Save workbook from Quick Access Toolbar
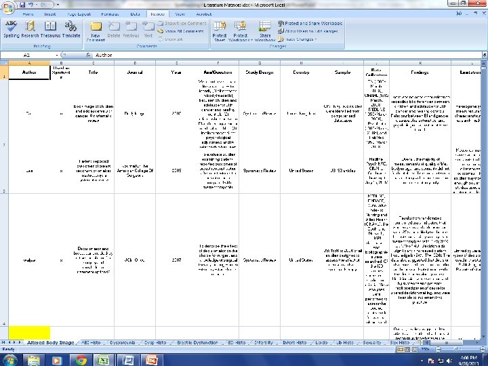488x366 pixels. [22, 5]
